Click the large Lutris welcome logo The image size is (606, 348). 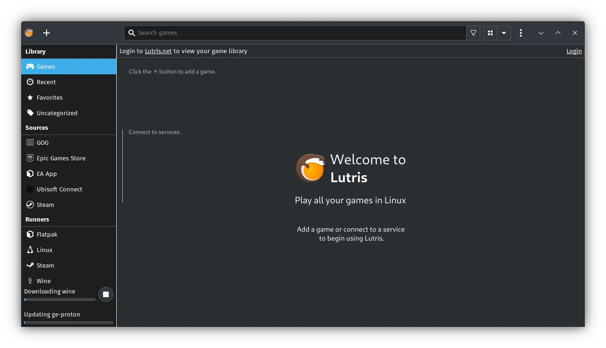311,168
